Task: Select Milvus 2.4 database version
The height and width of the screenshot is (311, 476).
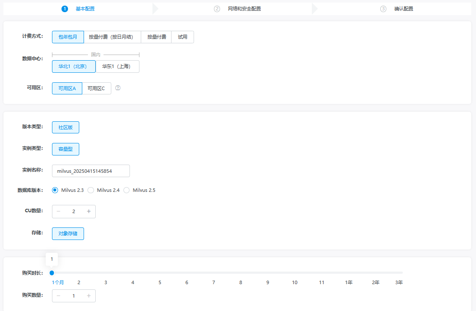Action: 91,190
